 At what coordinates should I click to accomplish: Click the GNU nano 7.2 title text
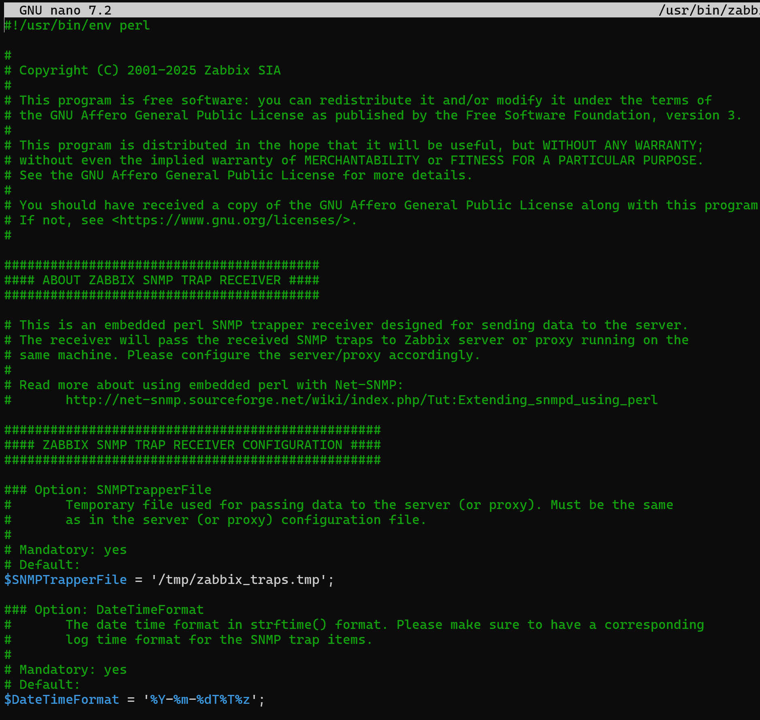tap(65, 10)
